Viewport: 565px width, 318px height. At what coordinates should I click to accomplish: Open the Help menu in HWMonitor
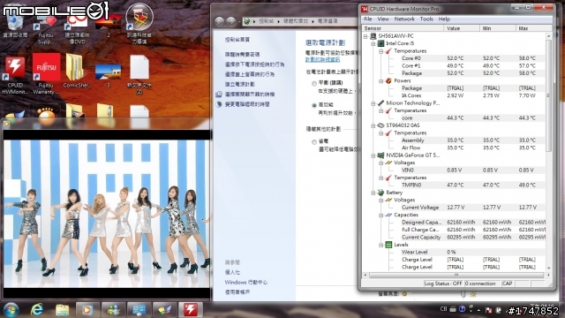click(444, 19)
